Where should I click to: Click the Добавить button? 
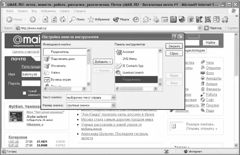(103, 62)
